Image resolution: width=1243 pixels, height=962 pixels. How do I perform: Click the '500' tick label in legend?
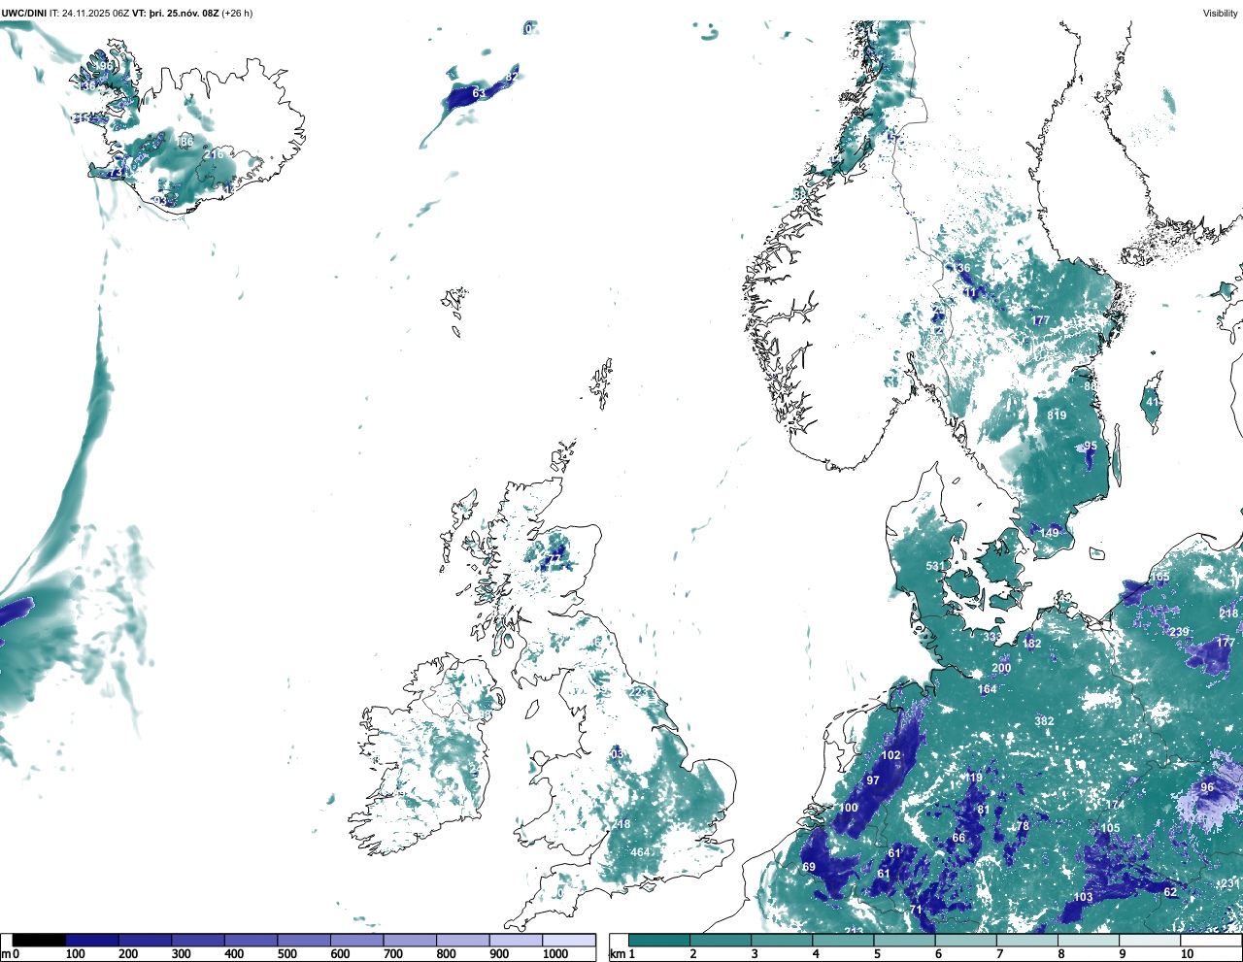click(287, 954)
